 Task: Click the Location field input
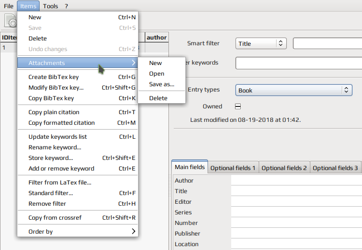click(x=296, y=244)
